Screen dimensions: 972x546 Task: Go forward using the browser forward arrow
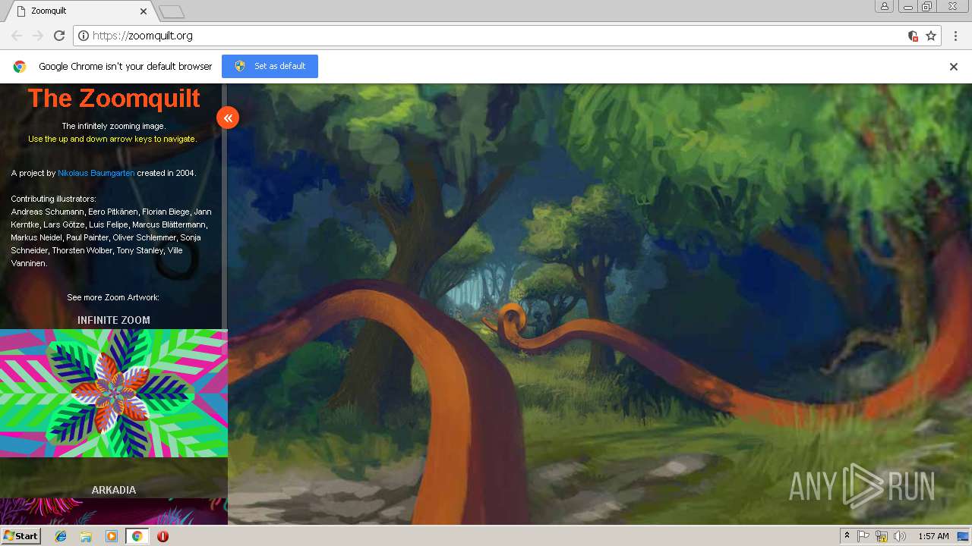tap(38, 36)
